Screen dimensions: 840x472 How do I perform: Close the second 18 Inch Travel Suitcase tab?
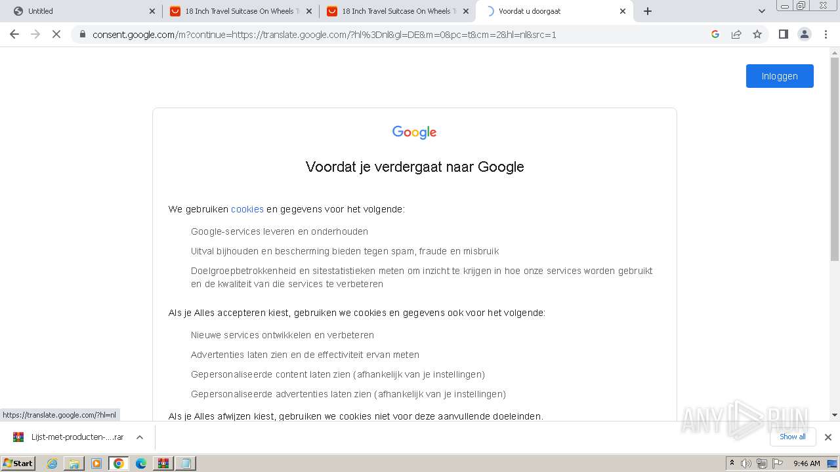pyautogui.click(x=466, y=11)
